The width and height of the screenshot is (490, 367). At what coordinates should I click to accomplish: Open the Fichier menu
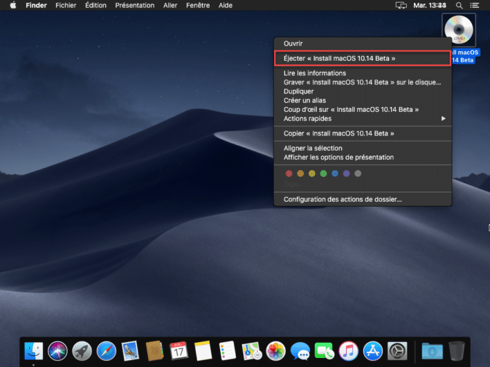(66, 6)
